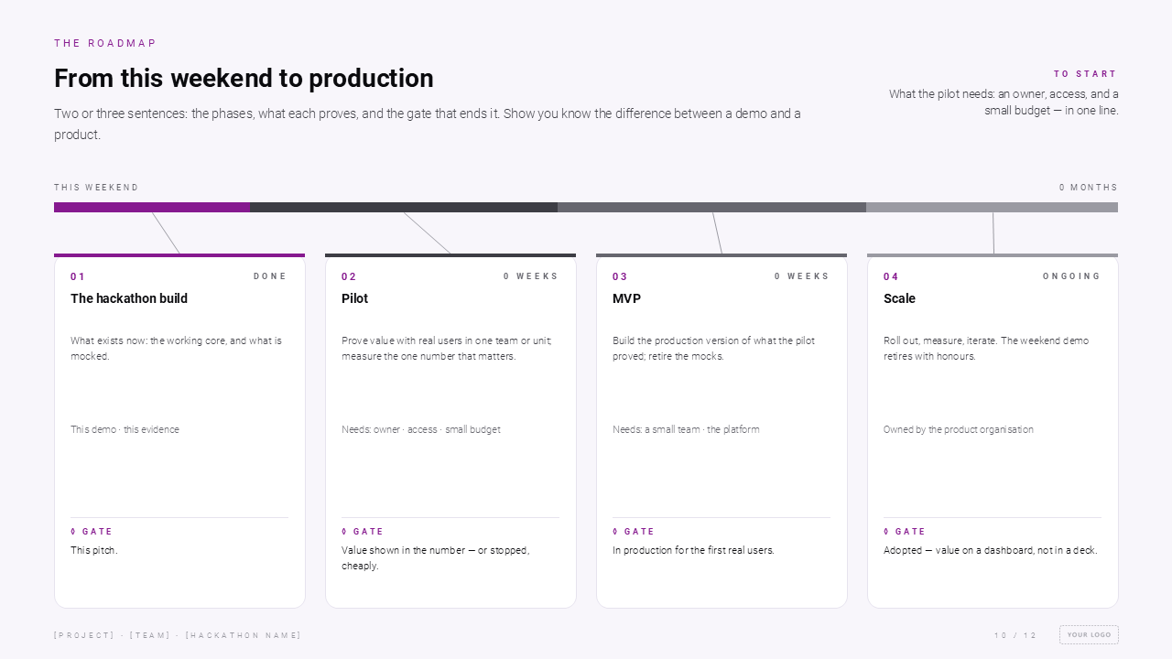Viewport: 1172px width, 659px height.
Task: Select the dark charcoal timeline segment
Action: pos(404,207)
